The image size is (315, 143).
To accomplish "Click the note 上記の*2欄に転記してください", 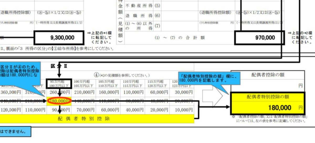I will [300, 37].
